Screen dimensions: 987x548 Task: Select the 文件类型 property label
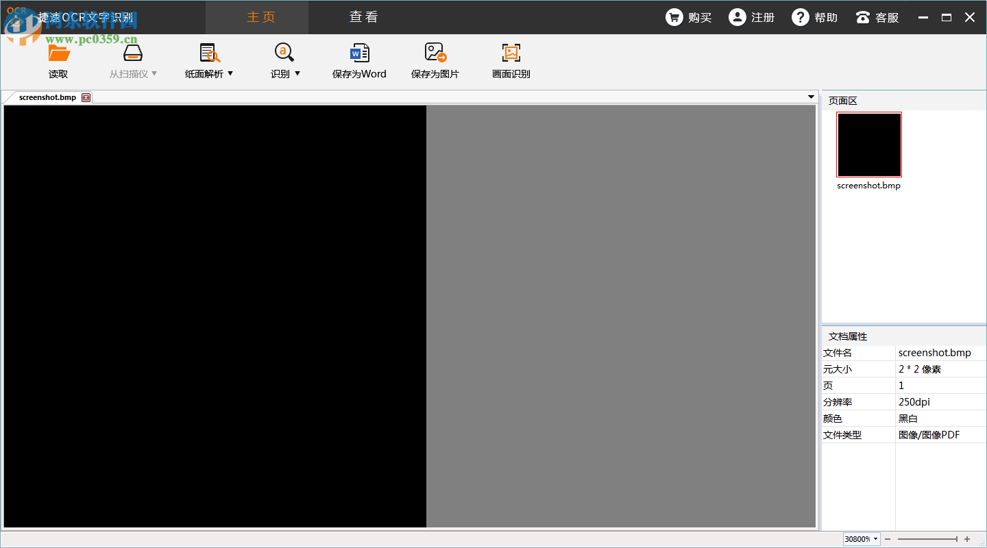pos(842,435)
